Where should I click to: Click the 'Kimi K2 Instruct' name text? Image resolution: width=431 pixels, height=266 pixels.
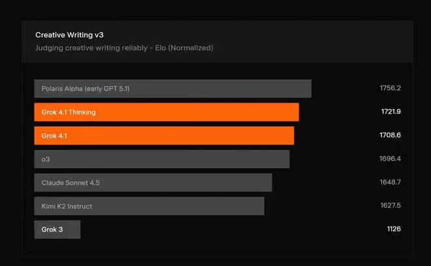coord(67,206)
